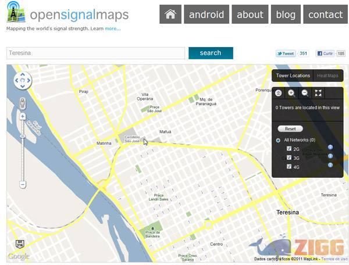
Task: Toggle the 2G checkbox
Action: point(289,149)
